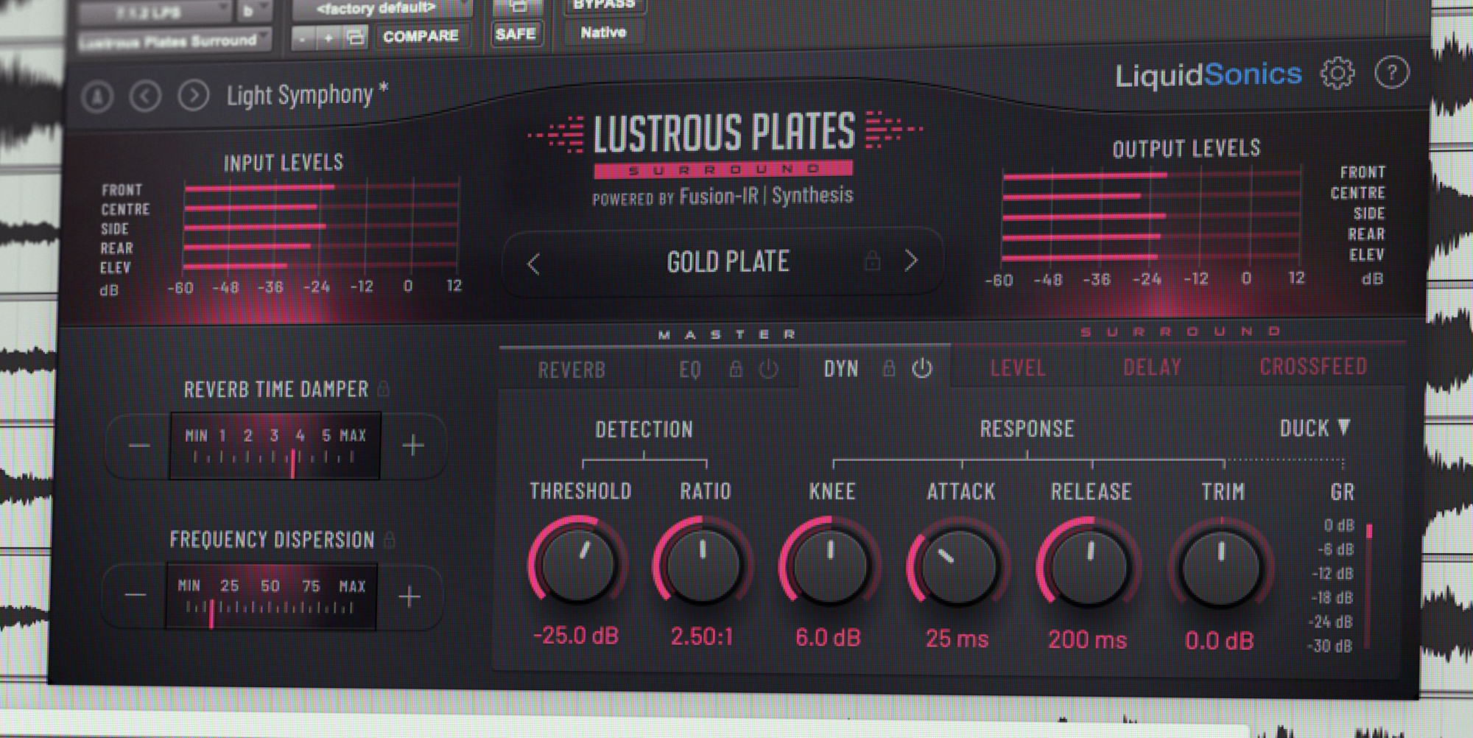This screenshot has width=1473, height=738.
Task: Click the GOLD PLATE model name
Action: pos(728,261)
